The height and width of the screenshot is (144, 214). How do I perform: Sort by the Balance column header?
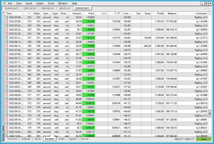point(171,13)
